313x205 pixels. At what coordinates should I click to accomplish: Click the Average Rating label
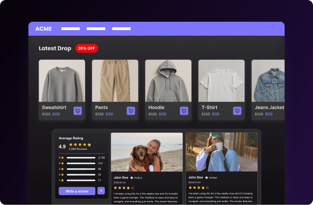(71, 138)
